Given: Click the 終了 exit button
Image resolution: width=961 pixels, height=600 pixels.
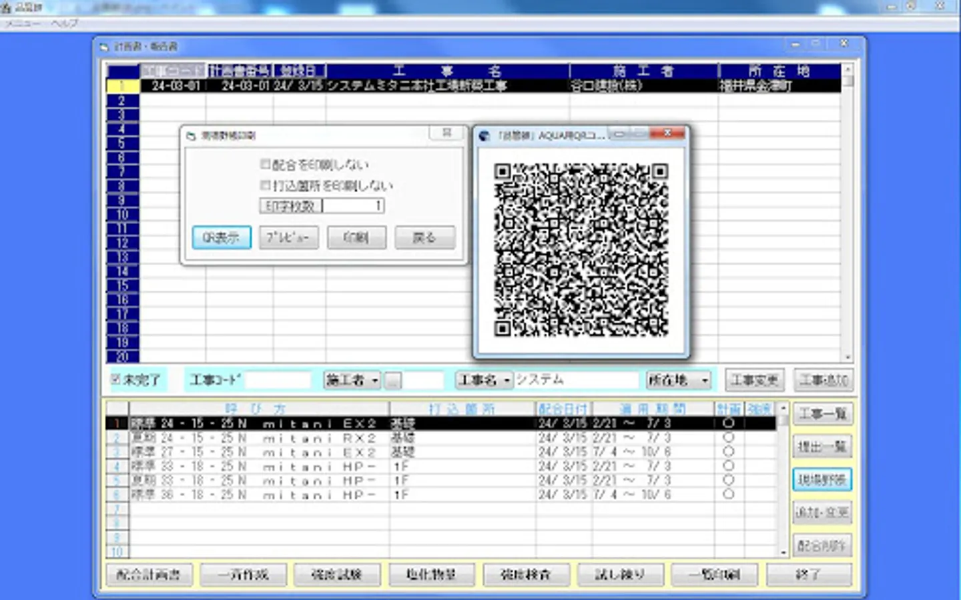Looking at the screenshot, I should tap(809, 574).
